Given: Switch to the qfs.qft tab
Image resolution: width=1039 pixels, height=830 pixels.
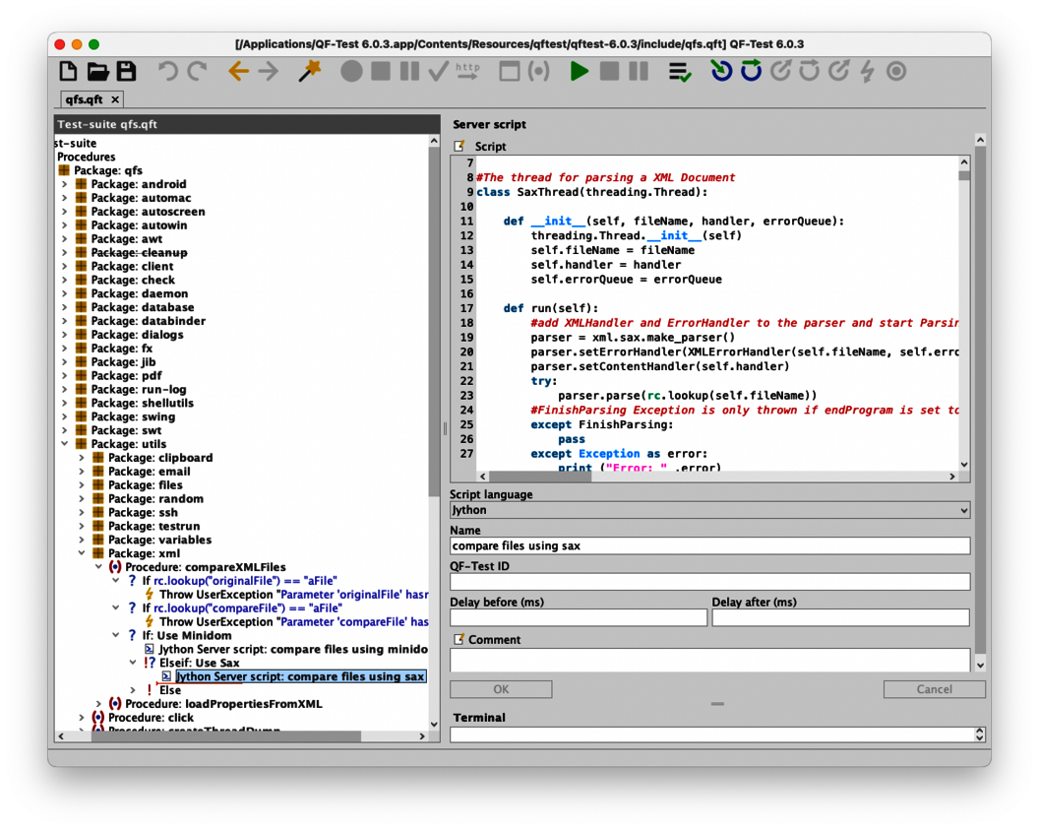Looking at the screenshot, I should pos(84,99).
